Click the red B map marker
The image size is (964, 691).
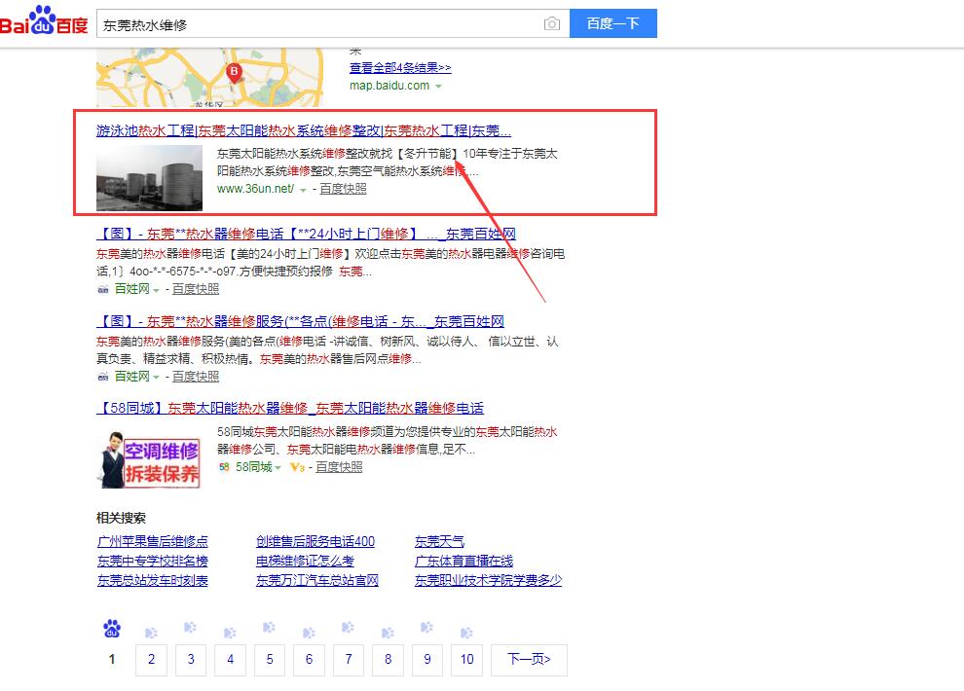pyautogui.click(x=234, y=71)
